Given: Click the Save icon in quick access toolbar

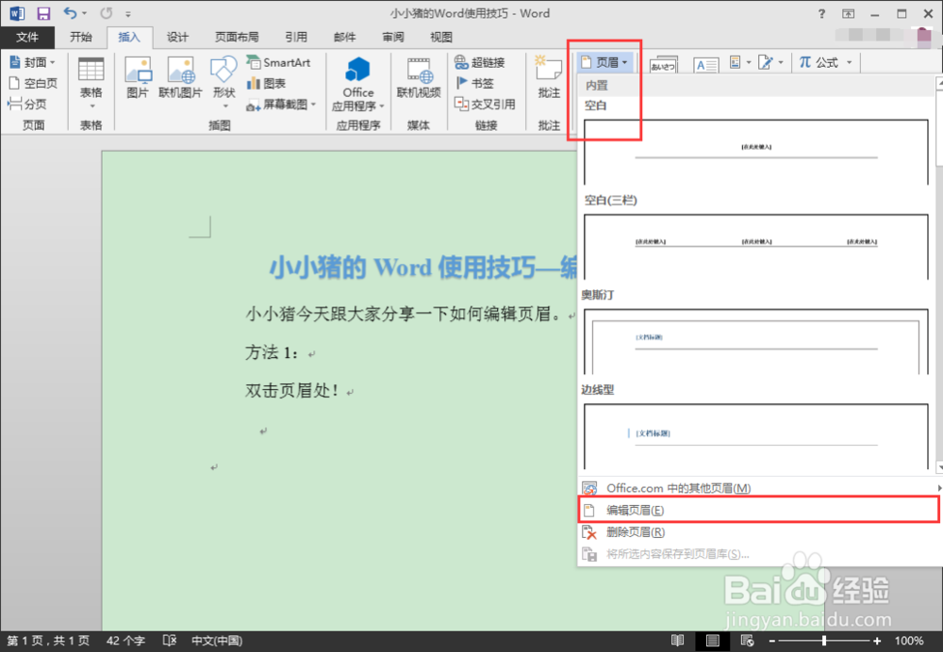Looking at the screenshot, I should click(43, 13).
